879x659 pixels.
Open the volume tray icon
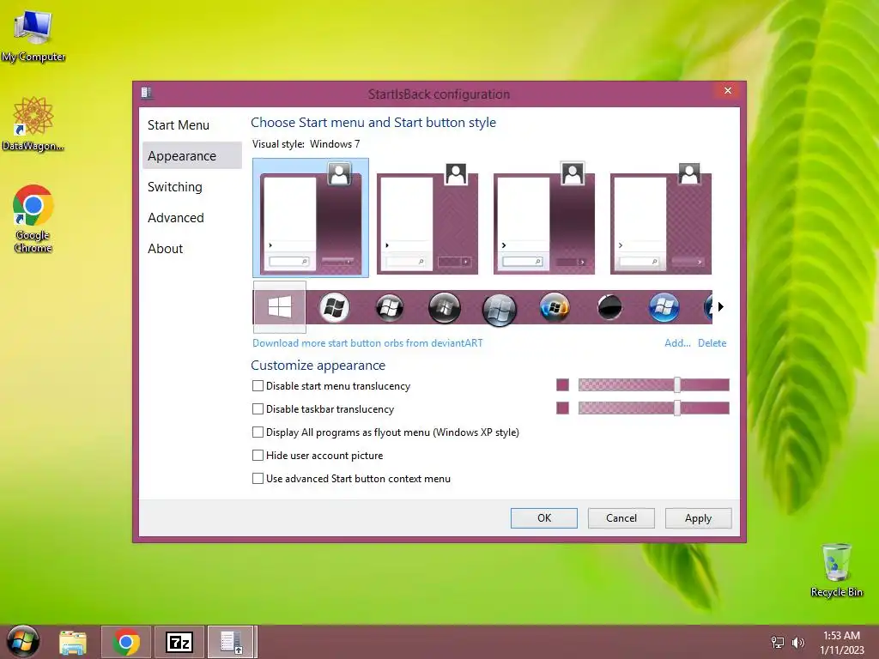(797, 642)
